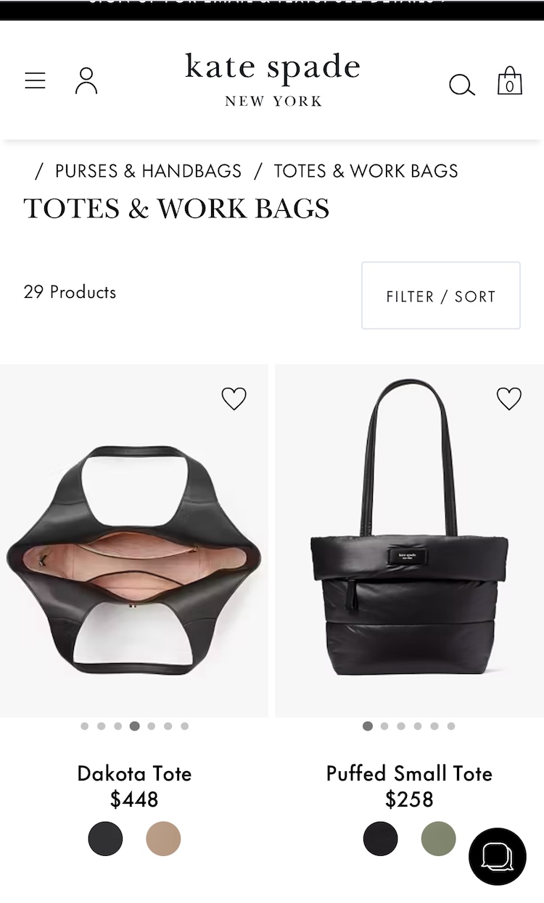The image size is (544, 903).
Task: Favorite the Puffed Small Tote with heart
Action: tap(509, 399)
